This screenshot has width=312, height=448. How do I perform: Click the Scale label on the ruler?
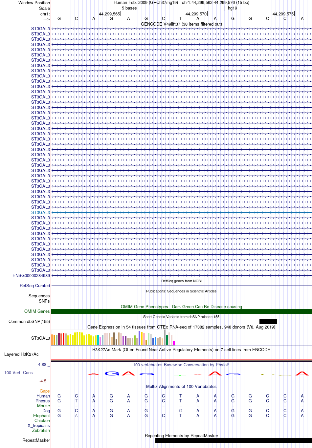(x=45, y=8)
